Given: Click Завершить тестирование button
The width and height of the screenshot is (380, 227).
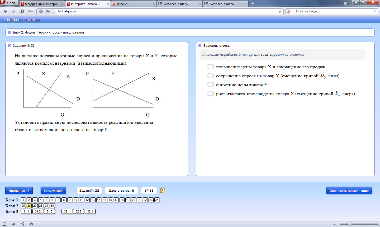Looking at the screenshot, I should pyautogui.click(x=349, y=191).
